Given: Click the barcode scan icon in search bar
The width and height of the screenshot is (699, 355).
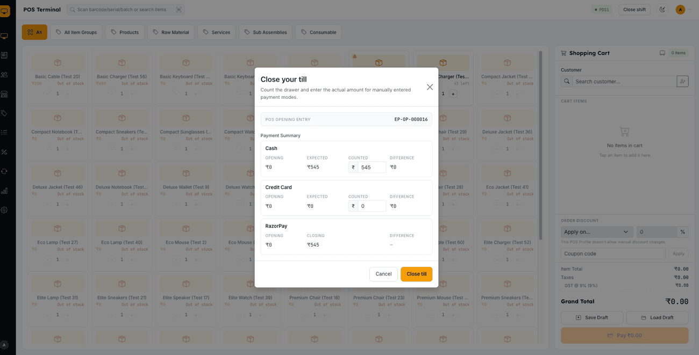Looking at the screenshot, I should pos(179,10).
